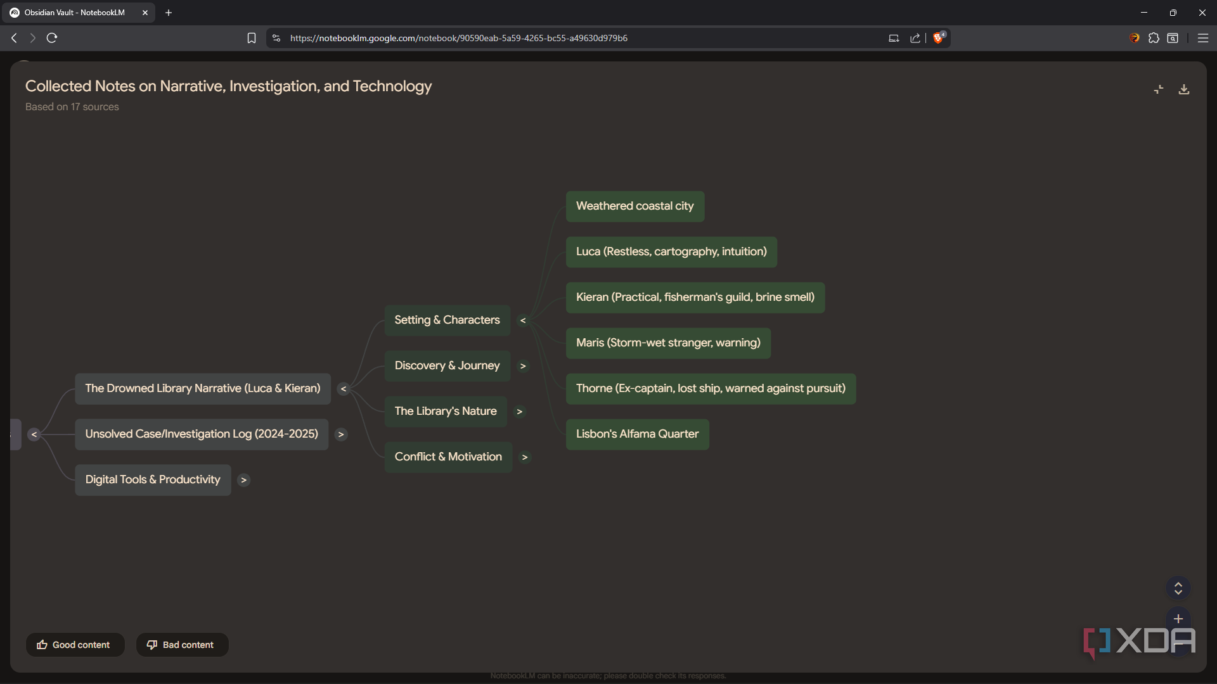Bookmark this page icon
Screen dimensions: 1217x684
click(252, 38)
